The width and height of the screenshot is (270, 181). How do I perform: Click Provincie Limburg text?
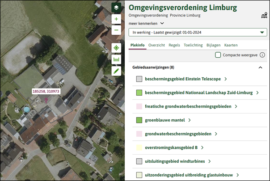185,15
